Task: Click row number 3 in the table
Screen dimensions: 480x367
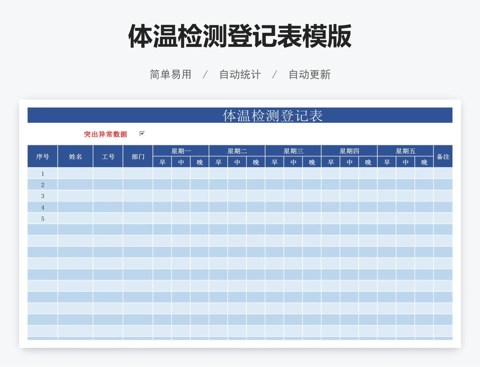Action: tap(42, 196)
